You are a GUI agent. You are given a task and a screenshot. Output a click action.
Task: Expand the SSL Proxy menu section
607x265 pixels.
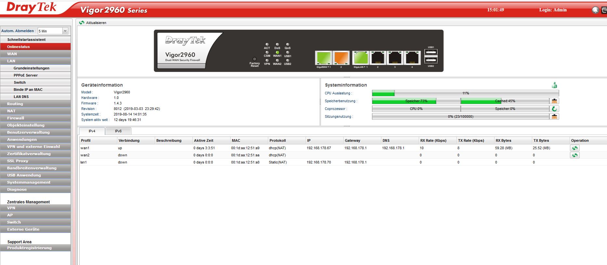coord(35,161)
